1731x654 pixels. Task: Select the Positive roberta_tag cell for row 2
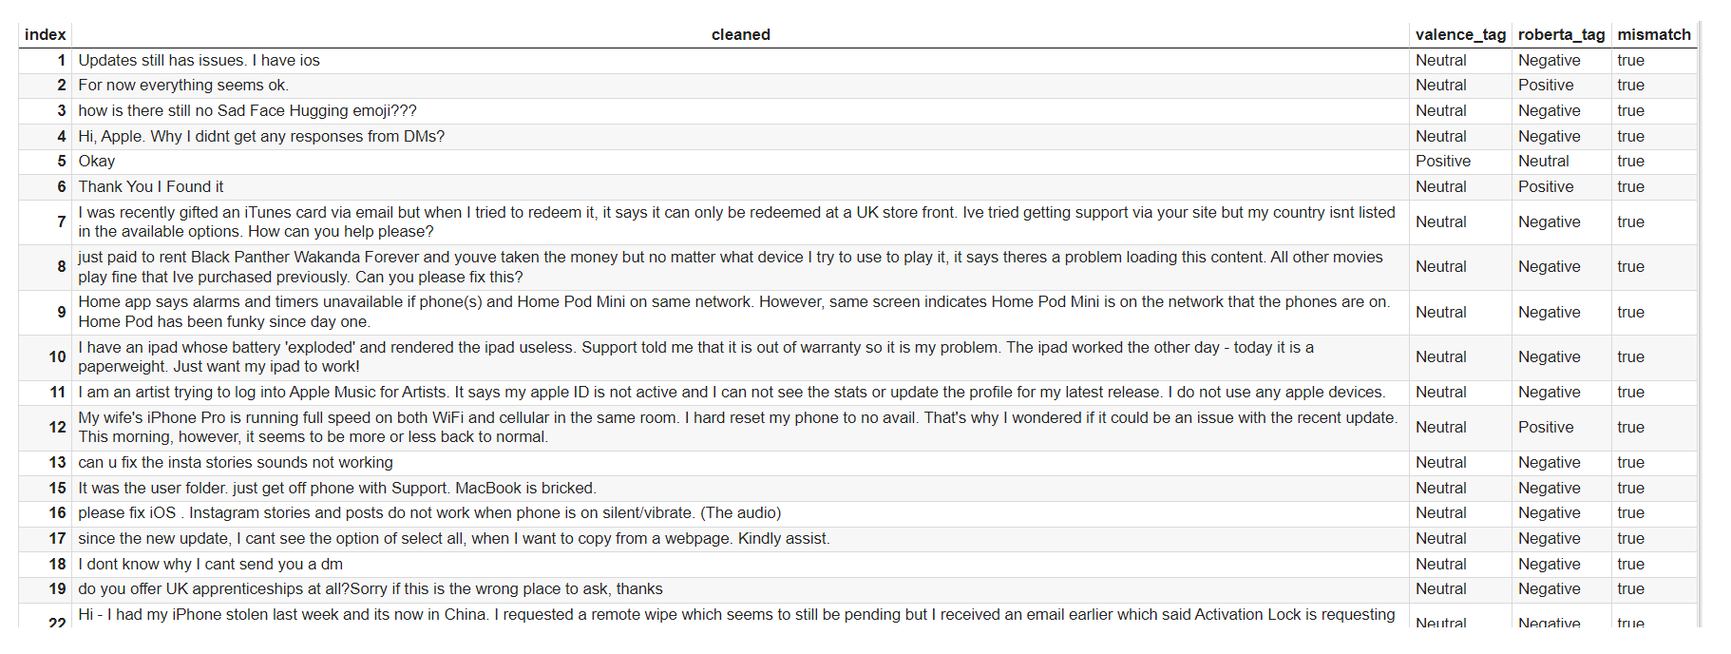pos(1545,86)
